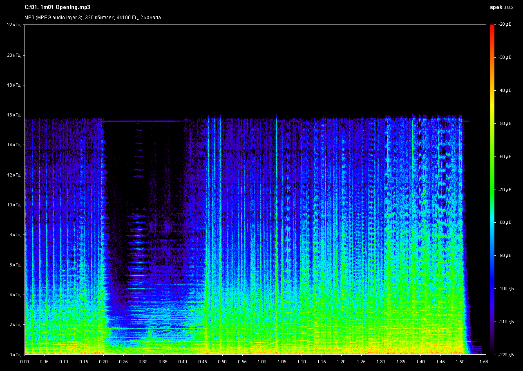
Task: Click the 10 кГц frequency axis label
Action: click(13, 205)
